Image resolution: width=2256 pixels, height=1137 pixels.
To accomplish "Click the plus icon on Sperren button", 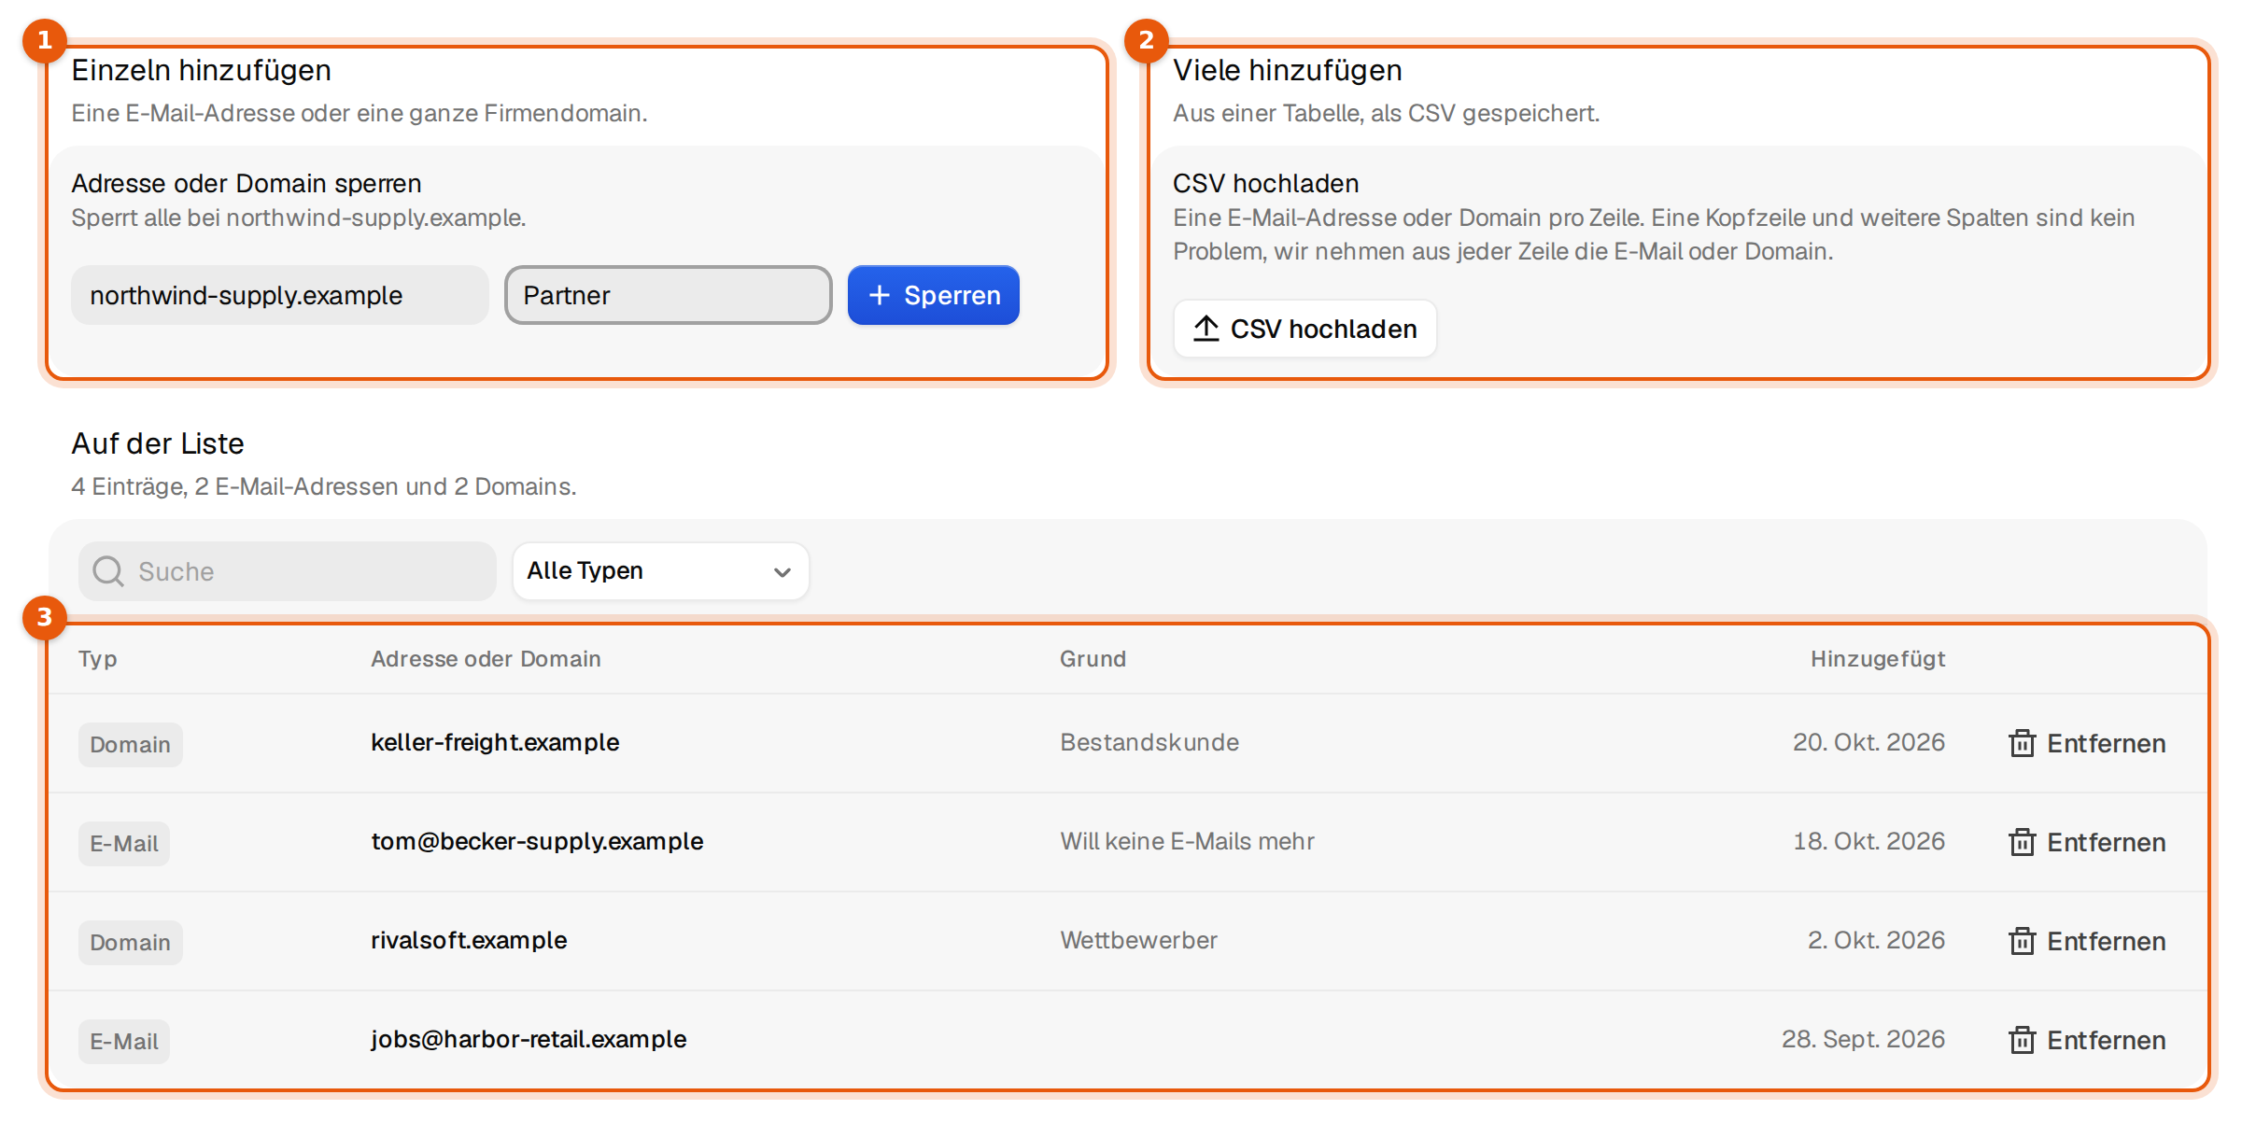I will tap(879, 295).
